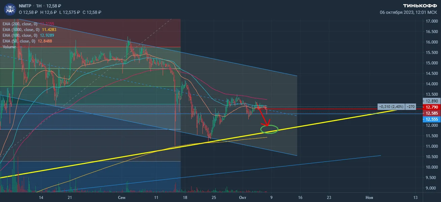The width and height of the screenshot is (441, 202).
Task: Click the 17.000 level on price axis
Action: pyautogui.click(x=432, y=21)
